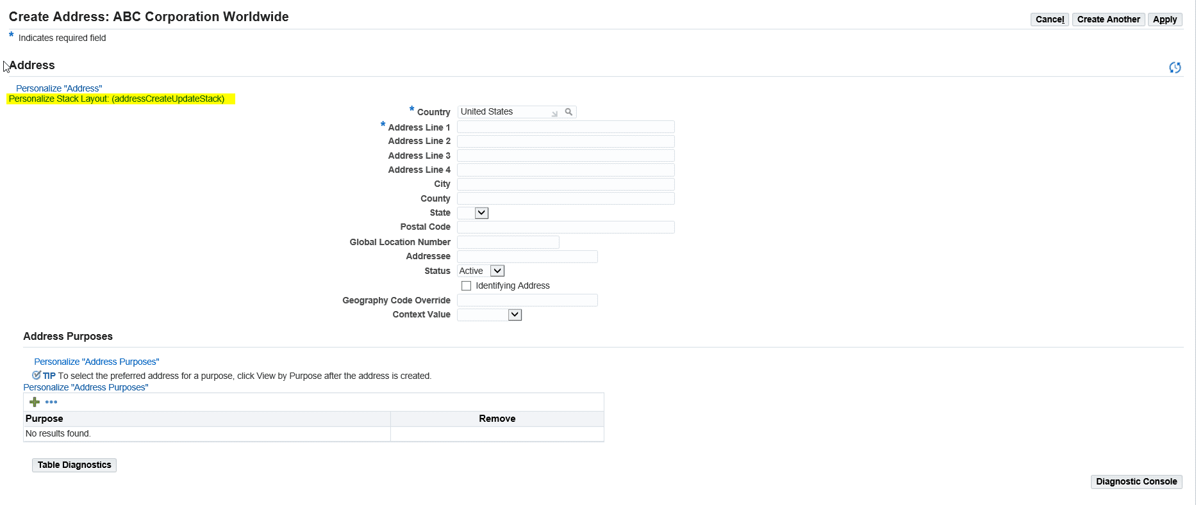Click into the Postal Code field
This screenshot has height=505, width=1196.
566,227
